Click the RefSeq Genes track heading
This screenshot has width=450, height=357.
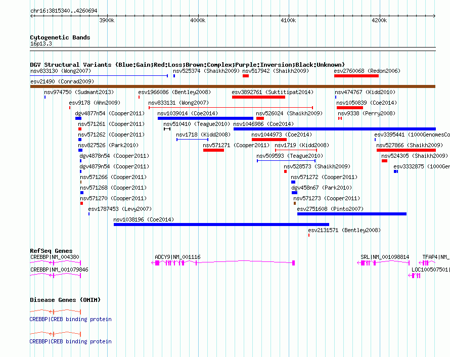coord(51,250)
